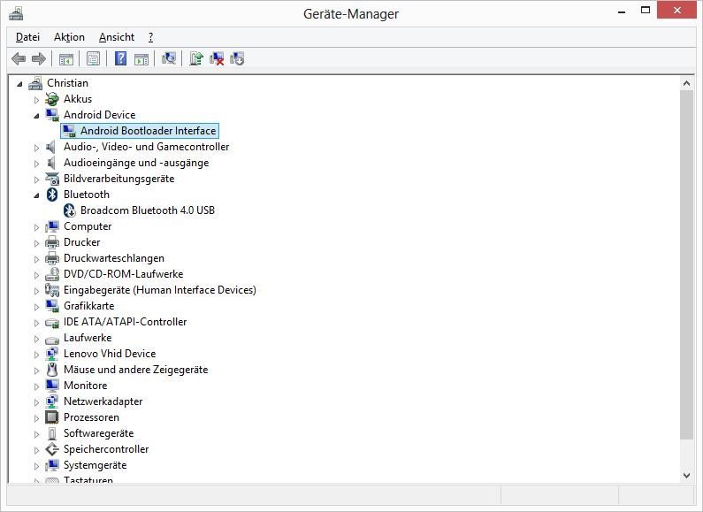
Task: Expand the Computer category
Action: coord(37,227)
